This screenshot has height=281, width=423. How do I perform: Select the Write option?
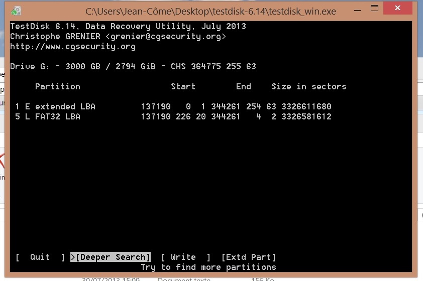[x=185, y=257]
